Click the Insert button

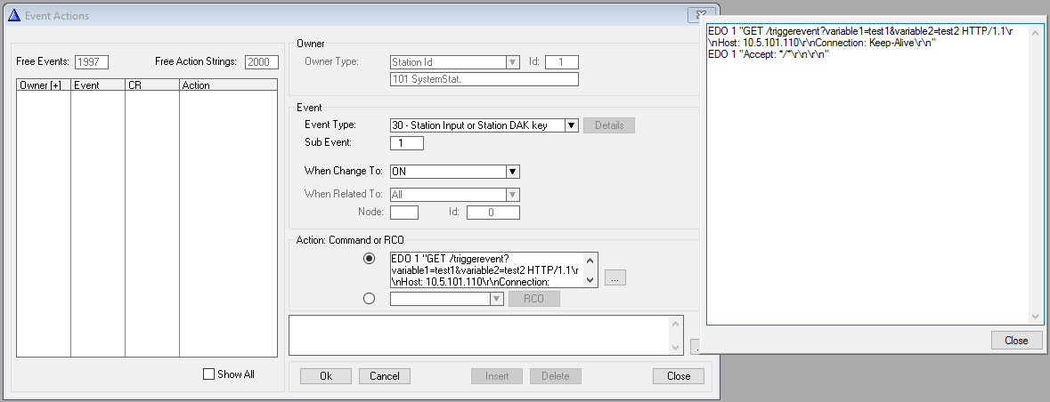tap(497, 376)
